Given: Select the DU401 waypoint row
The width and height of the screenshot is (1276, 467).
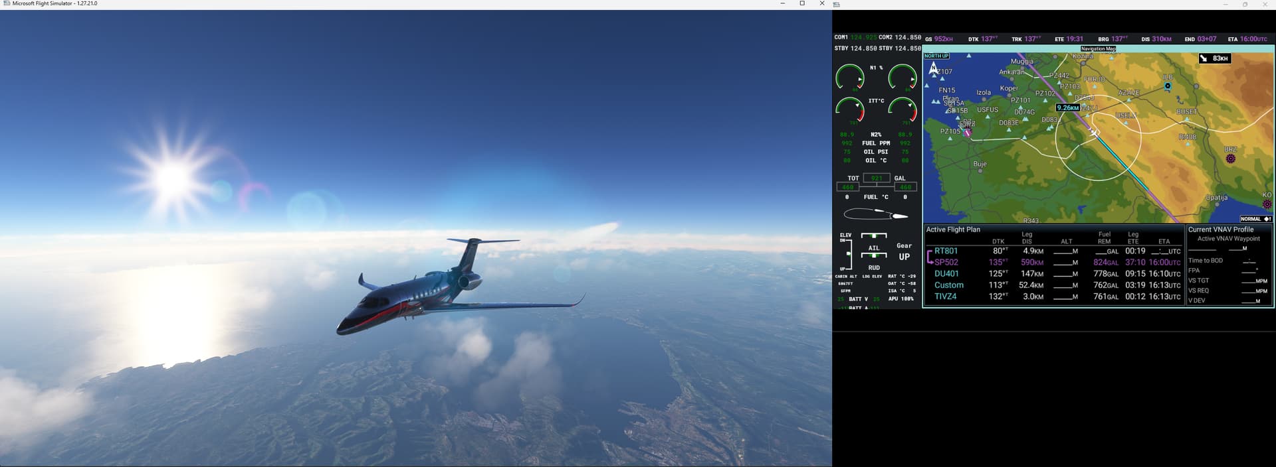Looking at the screenshot, I should 946,274.
